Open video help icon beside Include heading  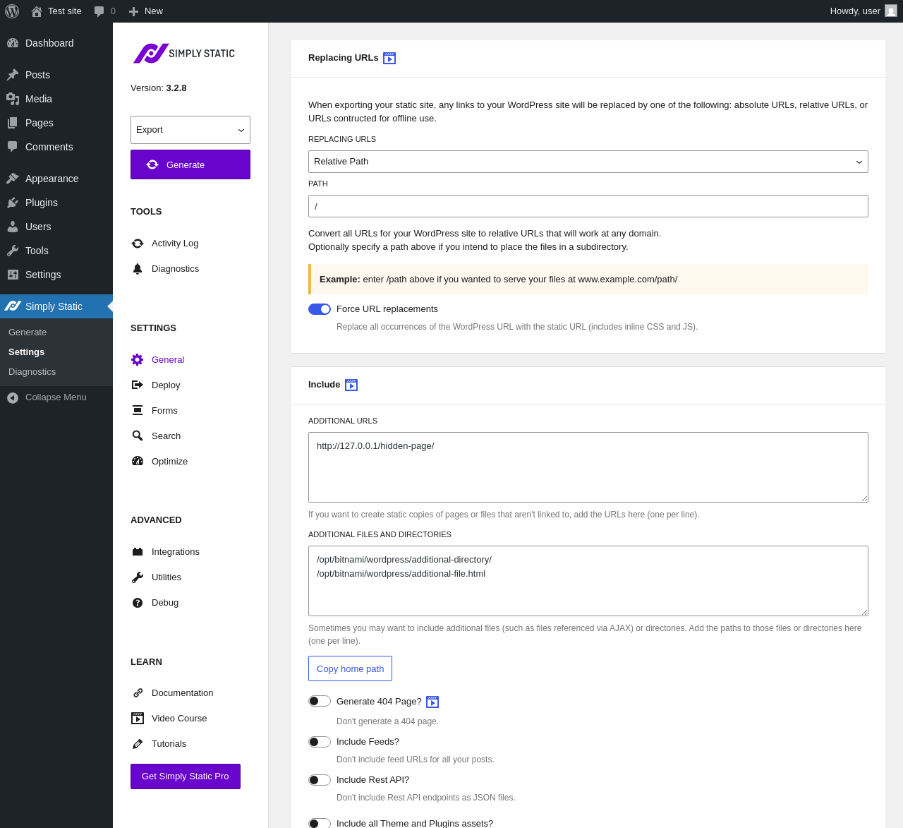(351, 385)
